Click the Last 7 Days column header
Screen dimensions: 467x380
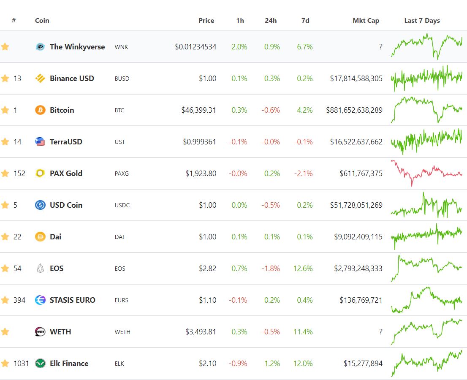422,21
